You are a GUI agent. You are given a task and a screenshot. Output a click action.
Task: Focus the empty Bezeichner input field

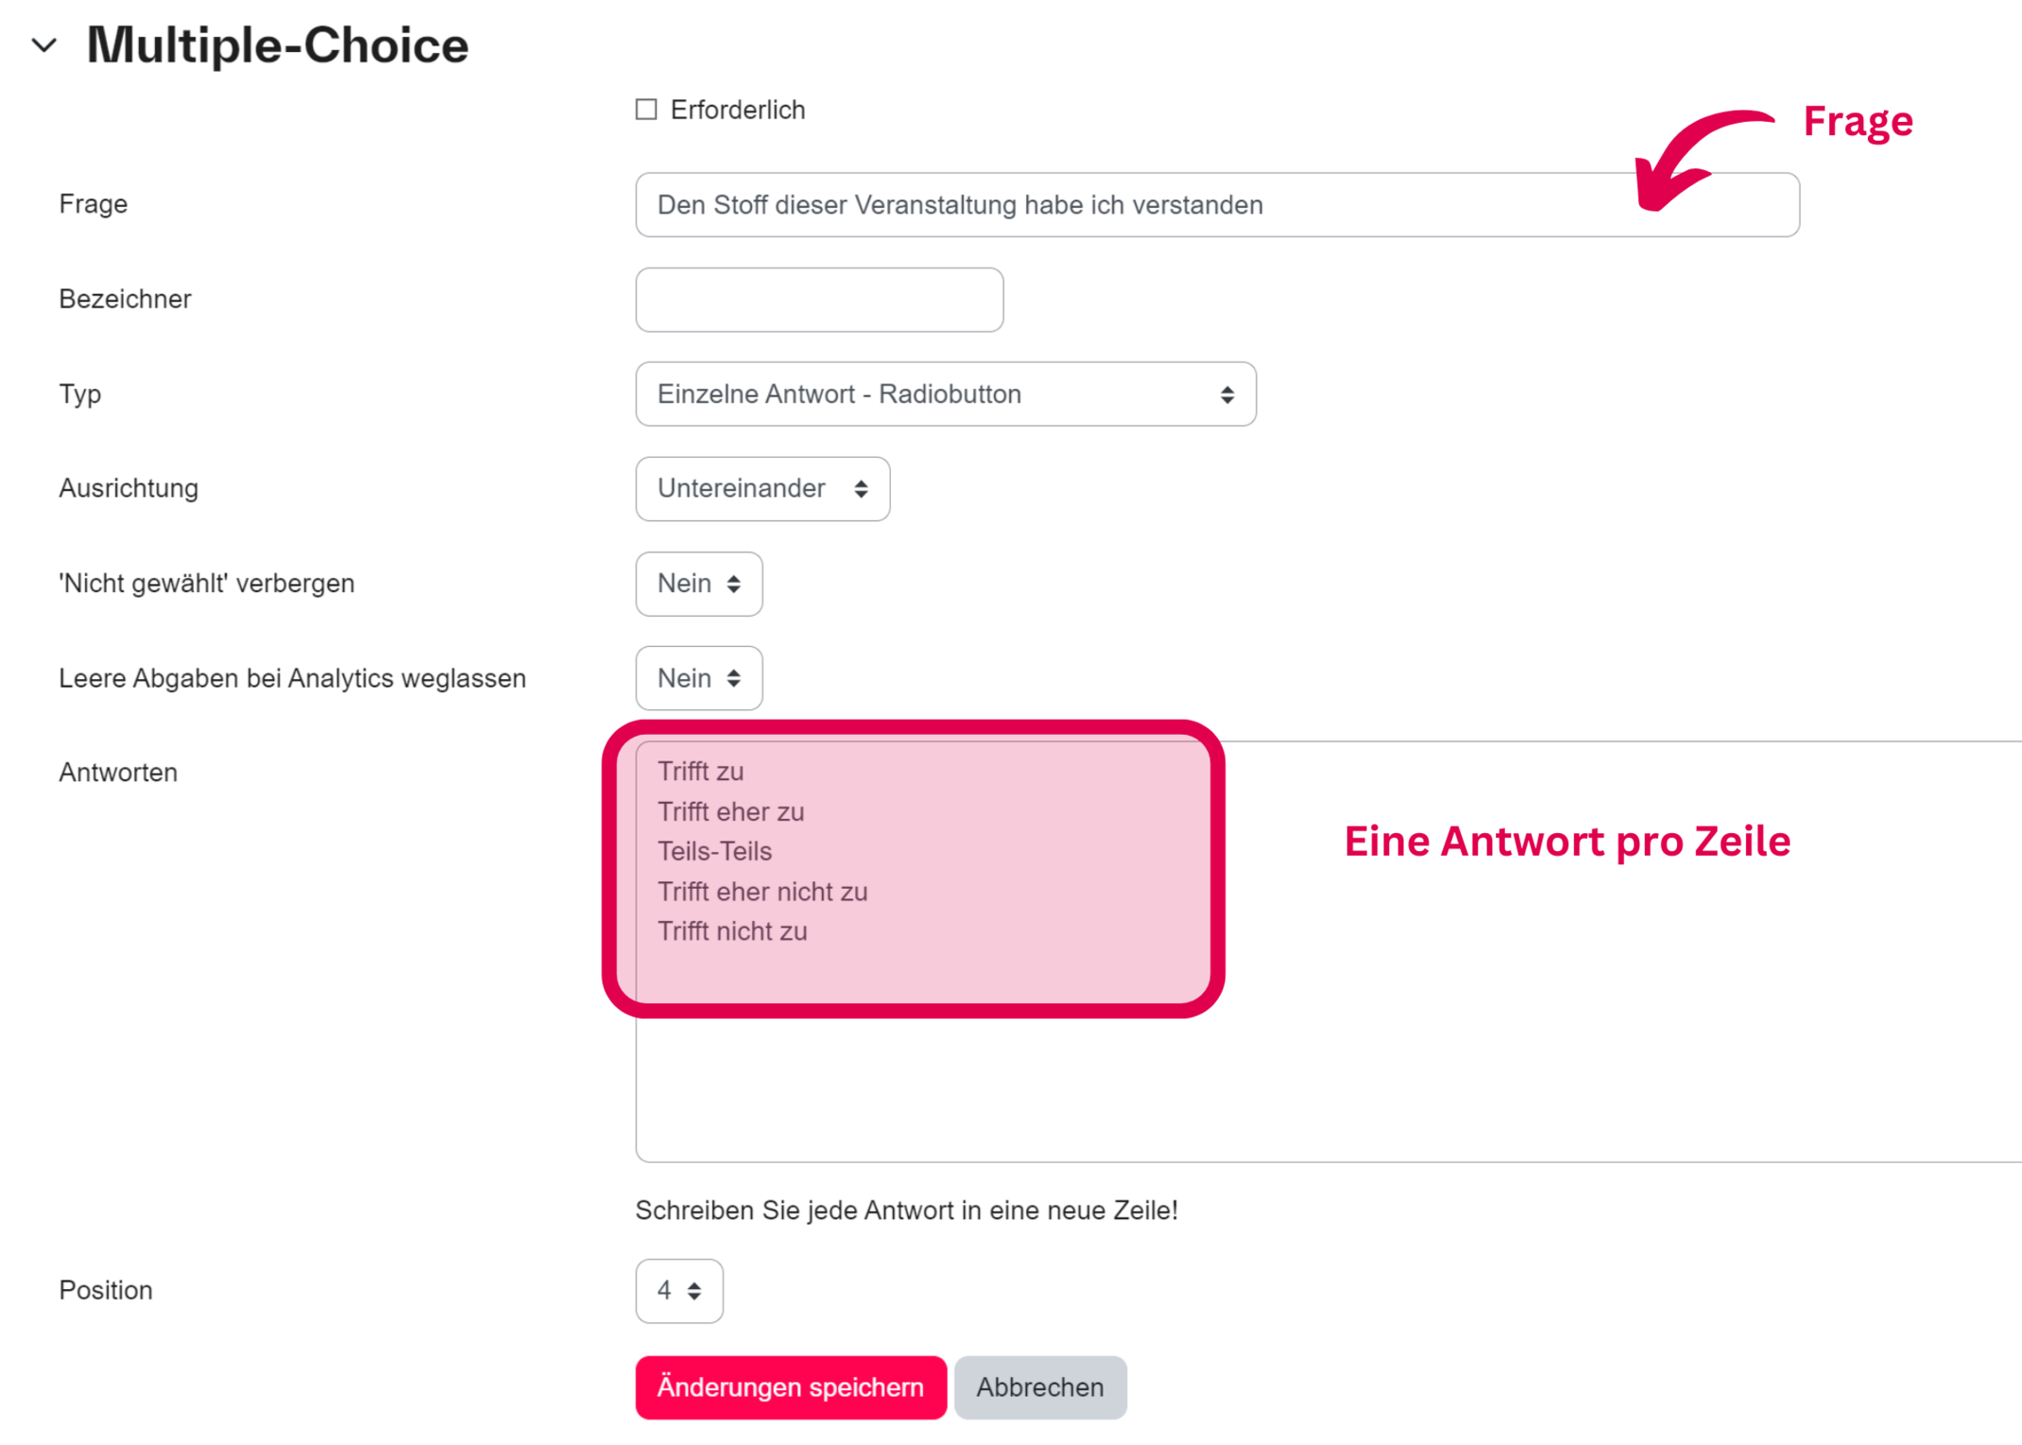(x=819, y=299)
